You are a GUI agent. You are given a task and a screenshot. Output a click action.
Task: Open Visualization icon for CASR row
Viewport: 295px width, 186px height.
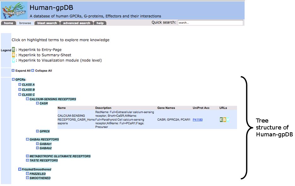tap(228, 119)
